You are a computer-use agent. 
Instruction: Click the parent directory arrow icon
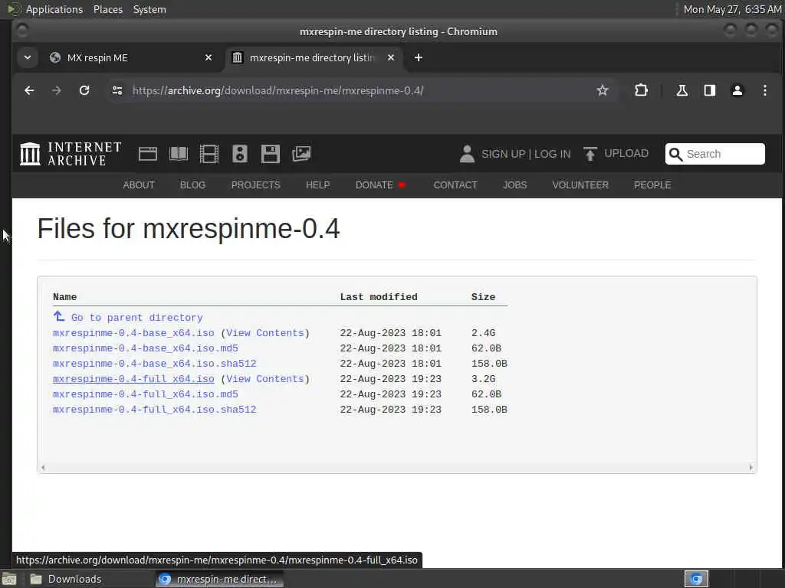tap(59, 316)
